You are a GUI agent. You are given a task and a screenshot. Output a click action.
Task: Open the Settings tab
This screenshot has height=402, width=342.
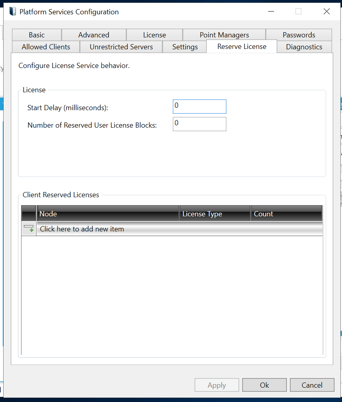point(185,47)
